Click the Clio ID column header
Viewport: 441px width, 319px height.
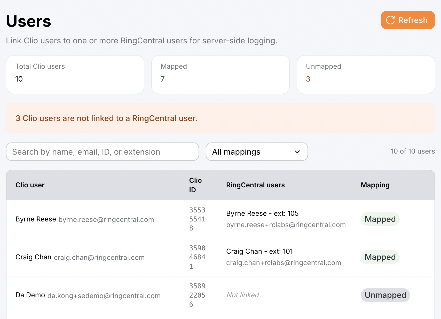click(195, 185)
